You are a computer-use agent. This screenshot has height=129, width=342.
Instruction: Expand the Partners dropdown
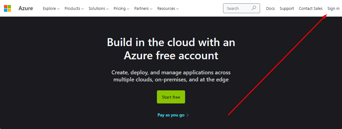[143, 9]
